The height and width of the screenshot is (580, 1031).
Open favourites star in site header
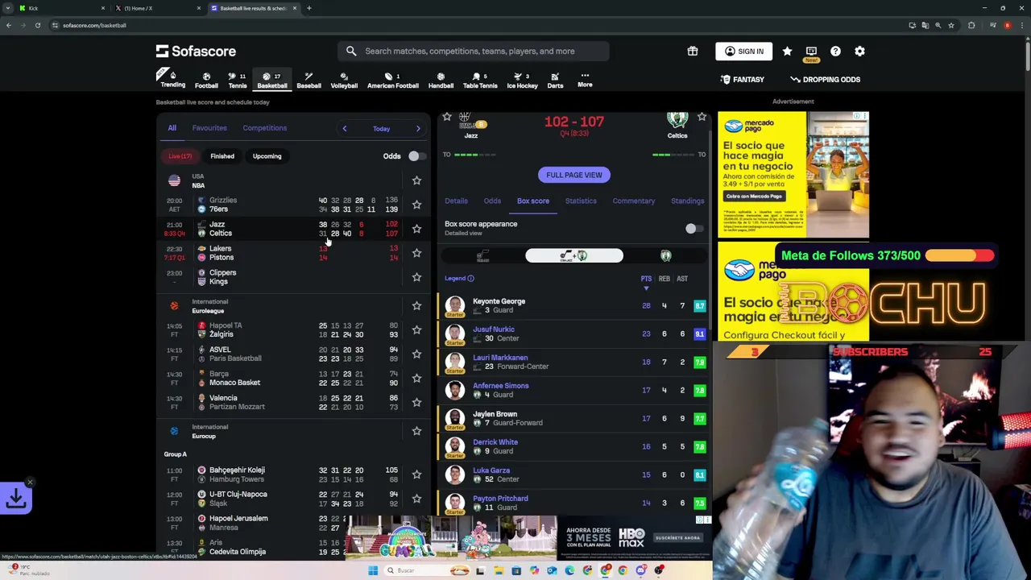tap(787, 51)
